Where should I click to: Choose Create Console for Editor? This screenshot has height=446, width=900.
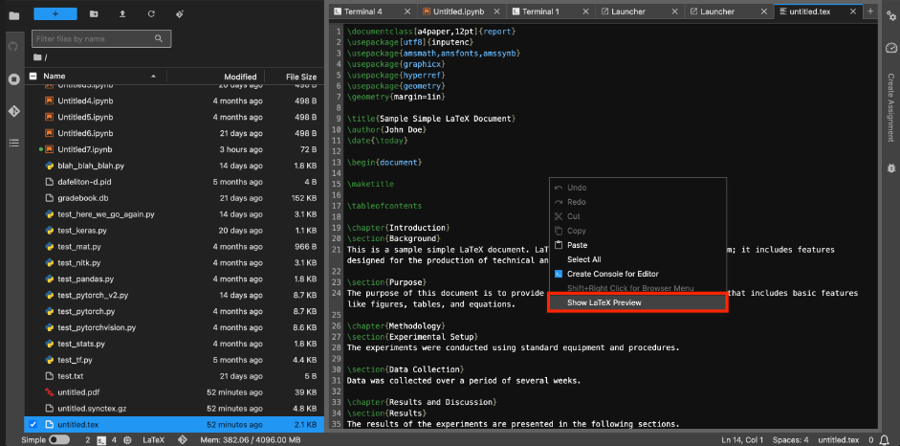638,274
